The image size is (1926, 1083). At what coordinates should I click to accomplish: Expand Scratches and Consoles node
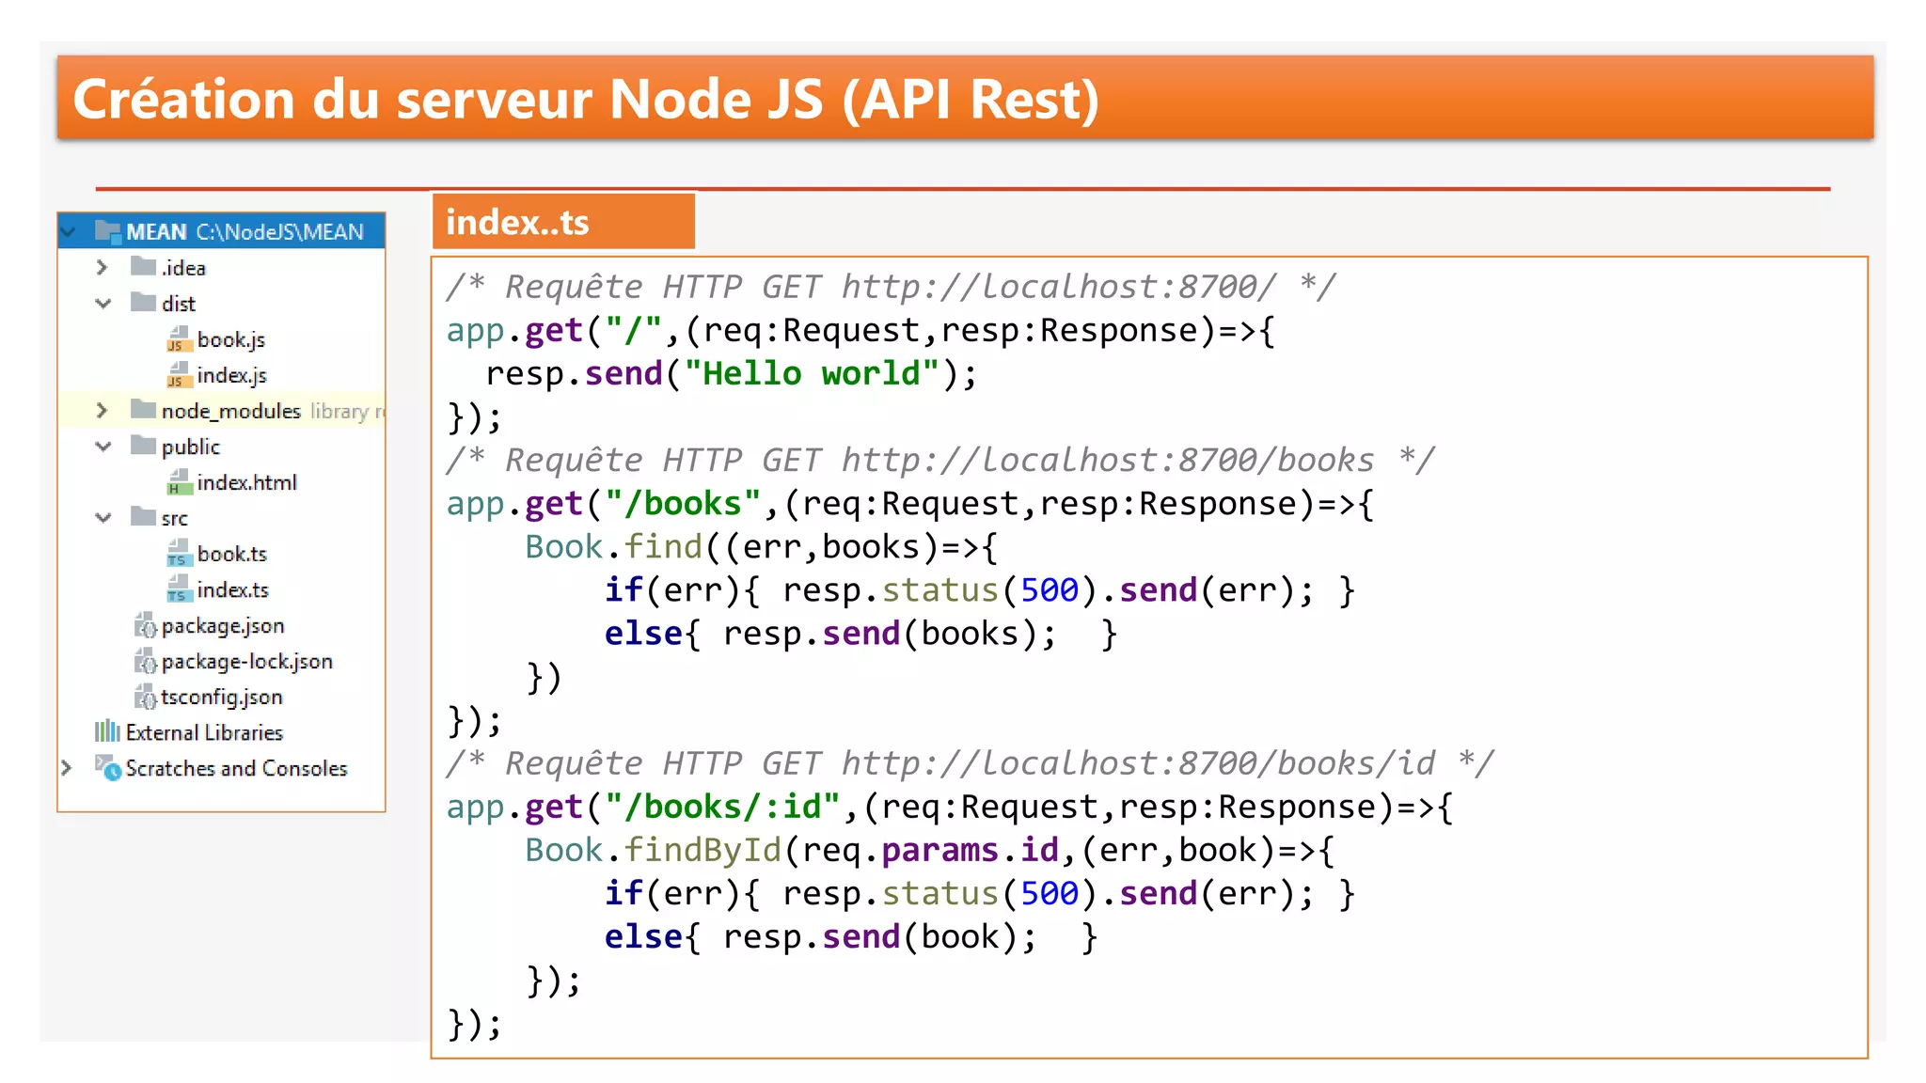pos(67,767)
